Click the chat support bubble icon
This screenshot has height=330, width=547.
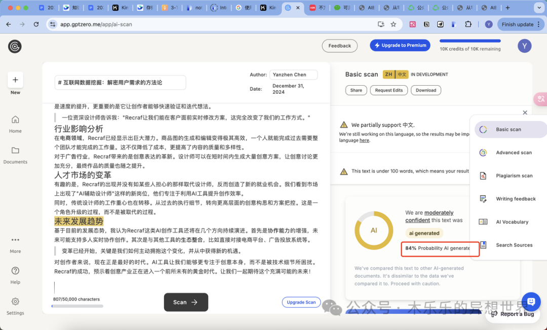tap(531, 302)
